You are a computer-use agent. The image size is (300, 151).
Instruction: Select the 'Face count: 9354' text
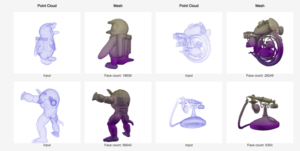pyautogui.click(x=260, y=145)
